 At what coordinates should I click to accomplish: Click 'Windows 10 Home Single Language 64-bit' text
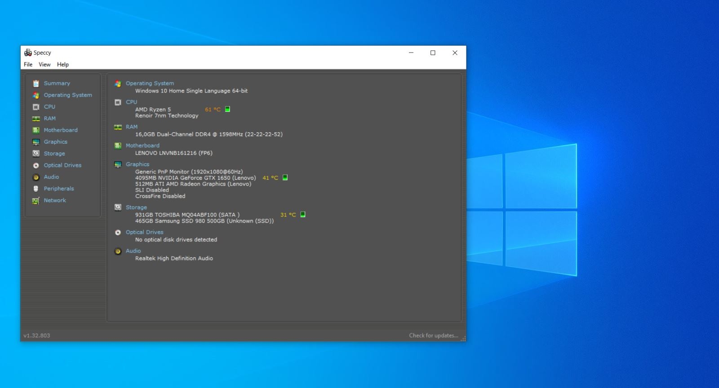[191, 91]
